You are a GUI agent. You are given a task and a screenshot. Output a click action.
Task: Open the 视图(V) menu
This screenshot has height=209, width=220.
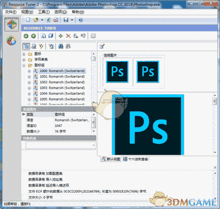[27, 12]
